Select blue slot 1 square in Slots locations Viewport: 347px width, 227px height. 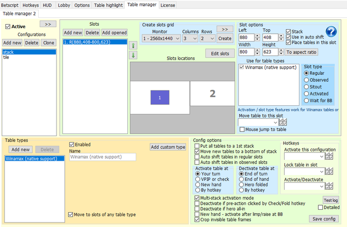pos(160,97)
